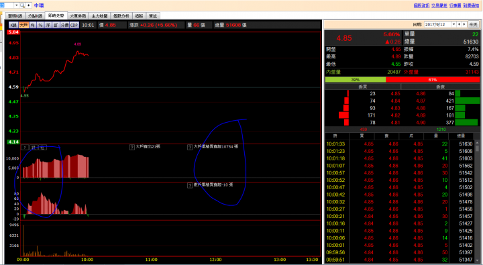Open the first top-right link, 個股...
Image resolution: width=483 pixels, height=265 pixels.
(421, 5)
